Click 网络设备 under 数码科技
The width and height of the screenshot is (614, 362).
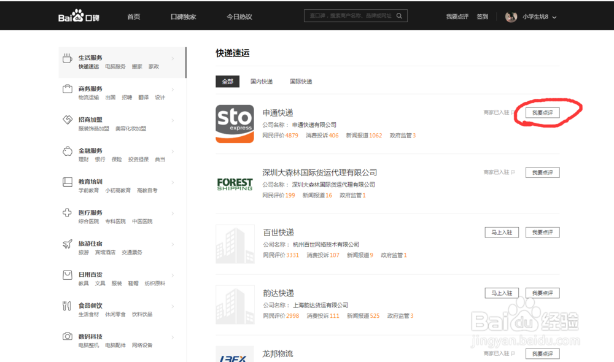(142, 345)
